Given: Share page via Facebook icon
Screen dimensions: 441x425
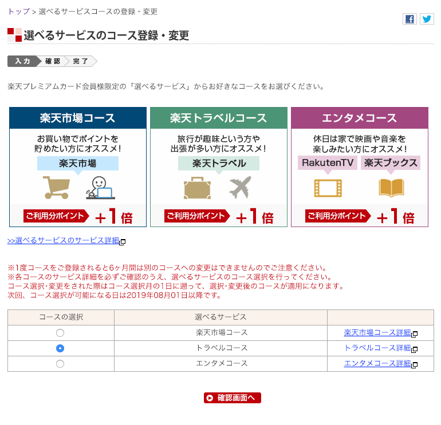Looking at the screenshot, I should pyautogui.click(x=409, y=19).
